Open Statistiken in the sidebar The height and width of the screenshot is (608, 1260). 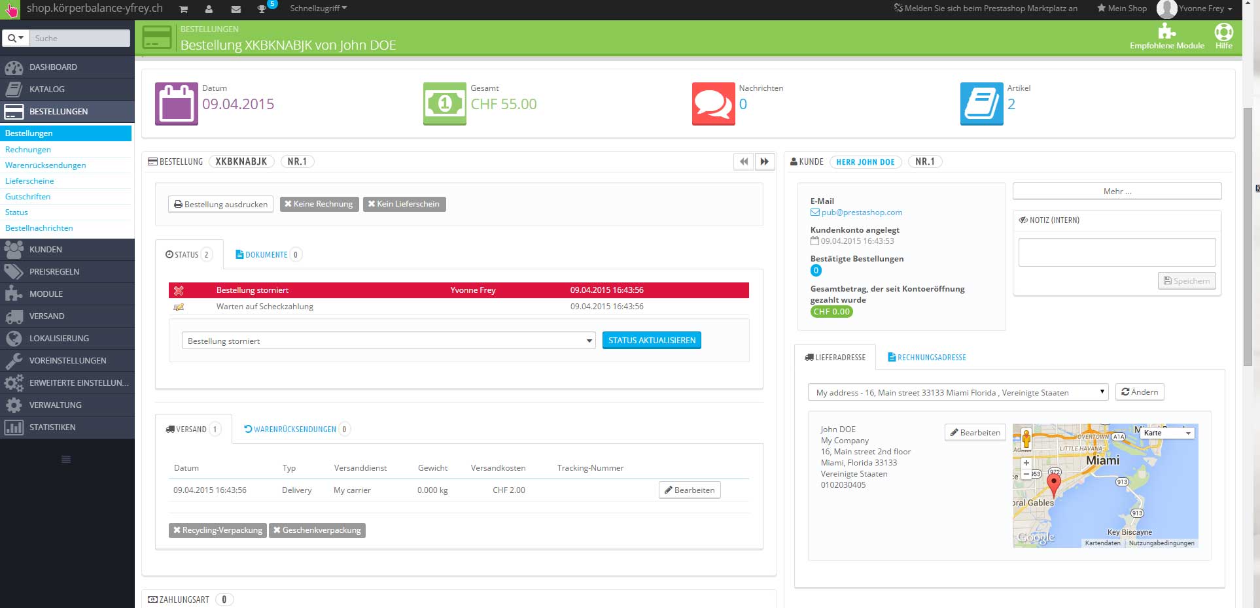click(x=67, y=428)
